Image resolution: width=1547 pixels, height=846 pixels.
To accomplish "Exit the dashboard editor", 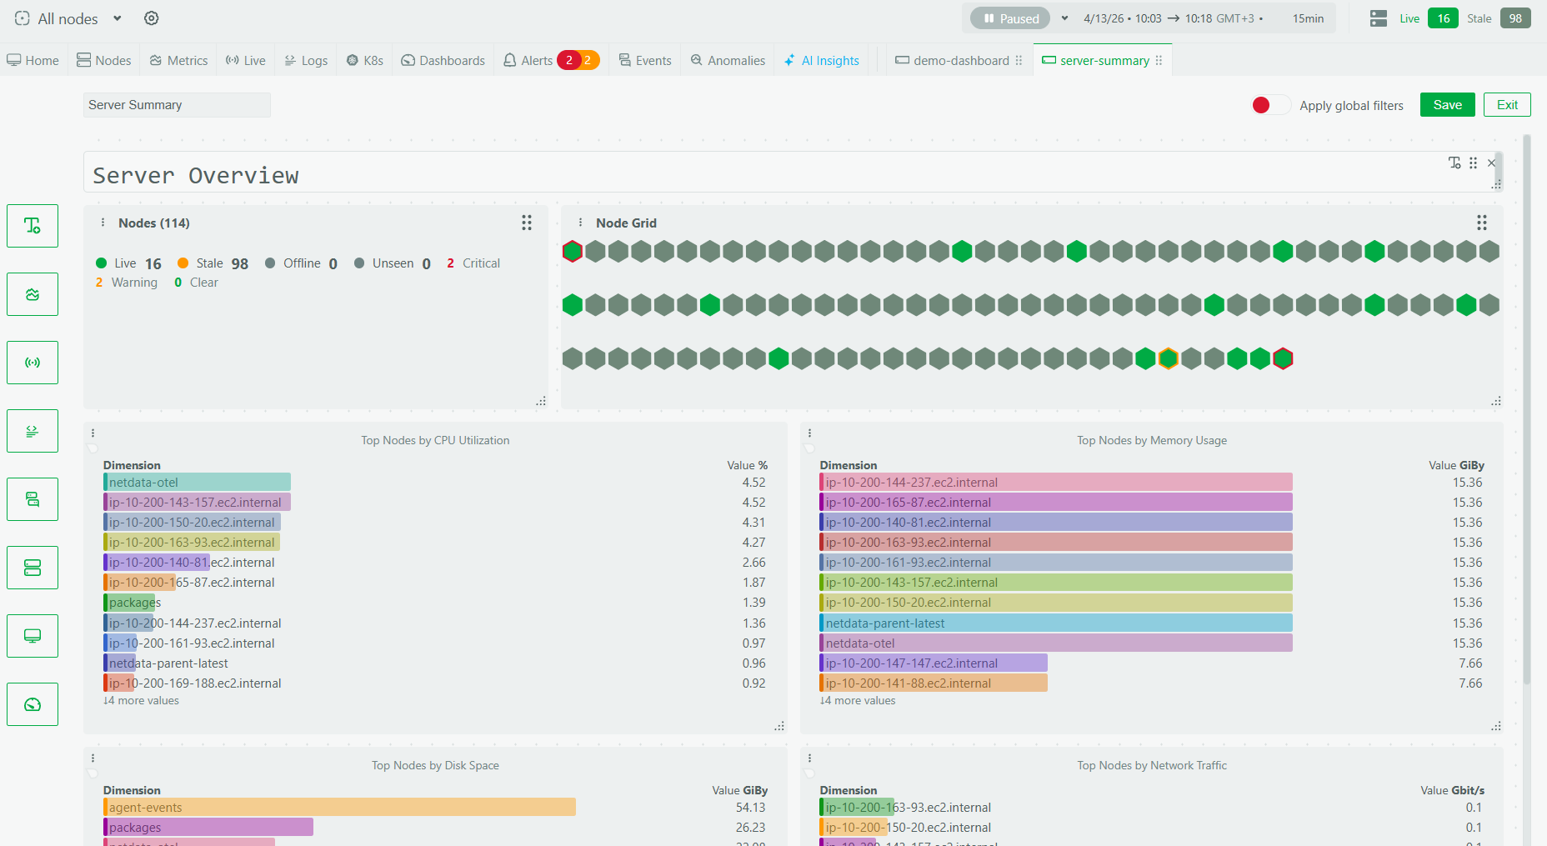I will pyautogui.click(x=1507, y=104).
